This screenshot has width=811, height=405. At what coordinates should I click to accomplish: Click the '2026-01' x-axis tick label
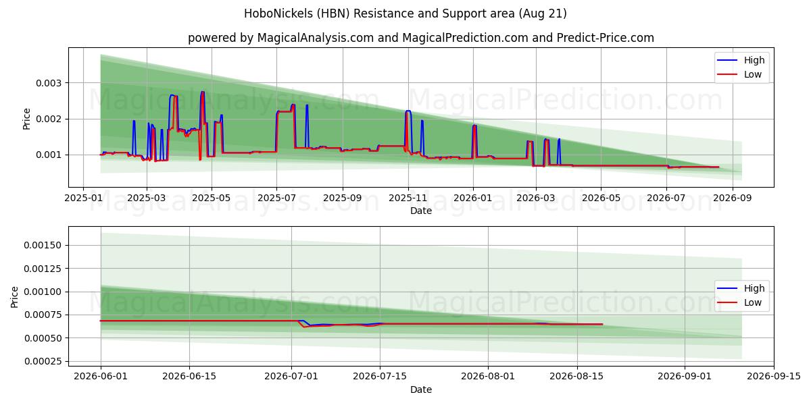point(473,198)
